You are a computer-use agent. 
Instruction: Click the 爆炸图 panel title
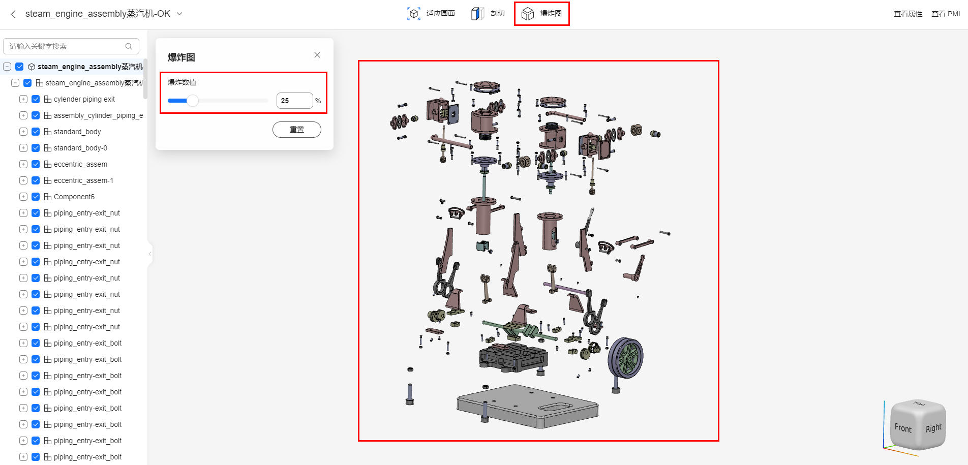coord(181,57)
